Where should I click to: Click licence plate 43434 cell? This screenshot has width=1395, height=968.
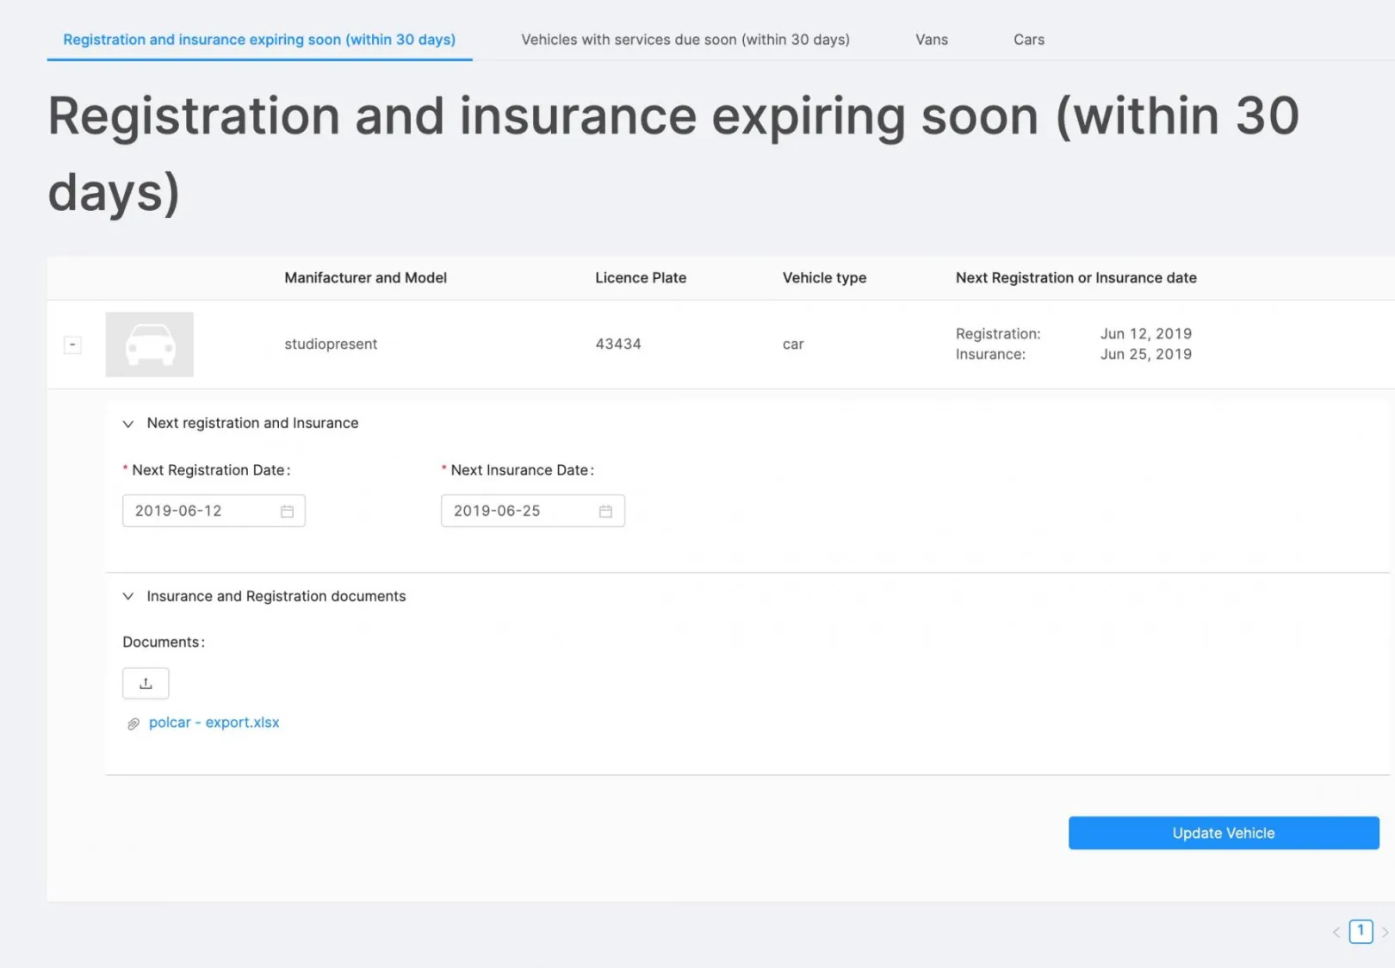coord(618,344)
